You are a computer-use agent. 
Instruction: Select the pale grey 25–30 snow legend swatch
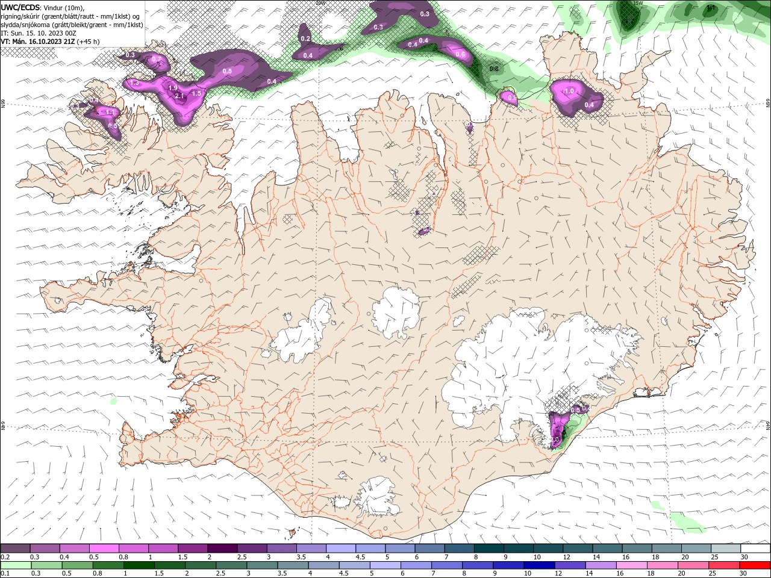pos(726,548)
